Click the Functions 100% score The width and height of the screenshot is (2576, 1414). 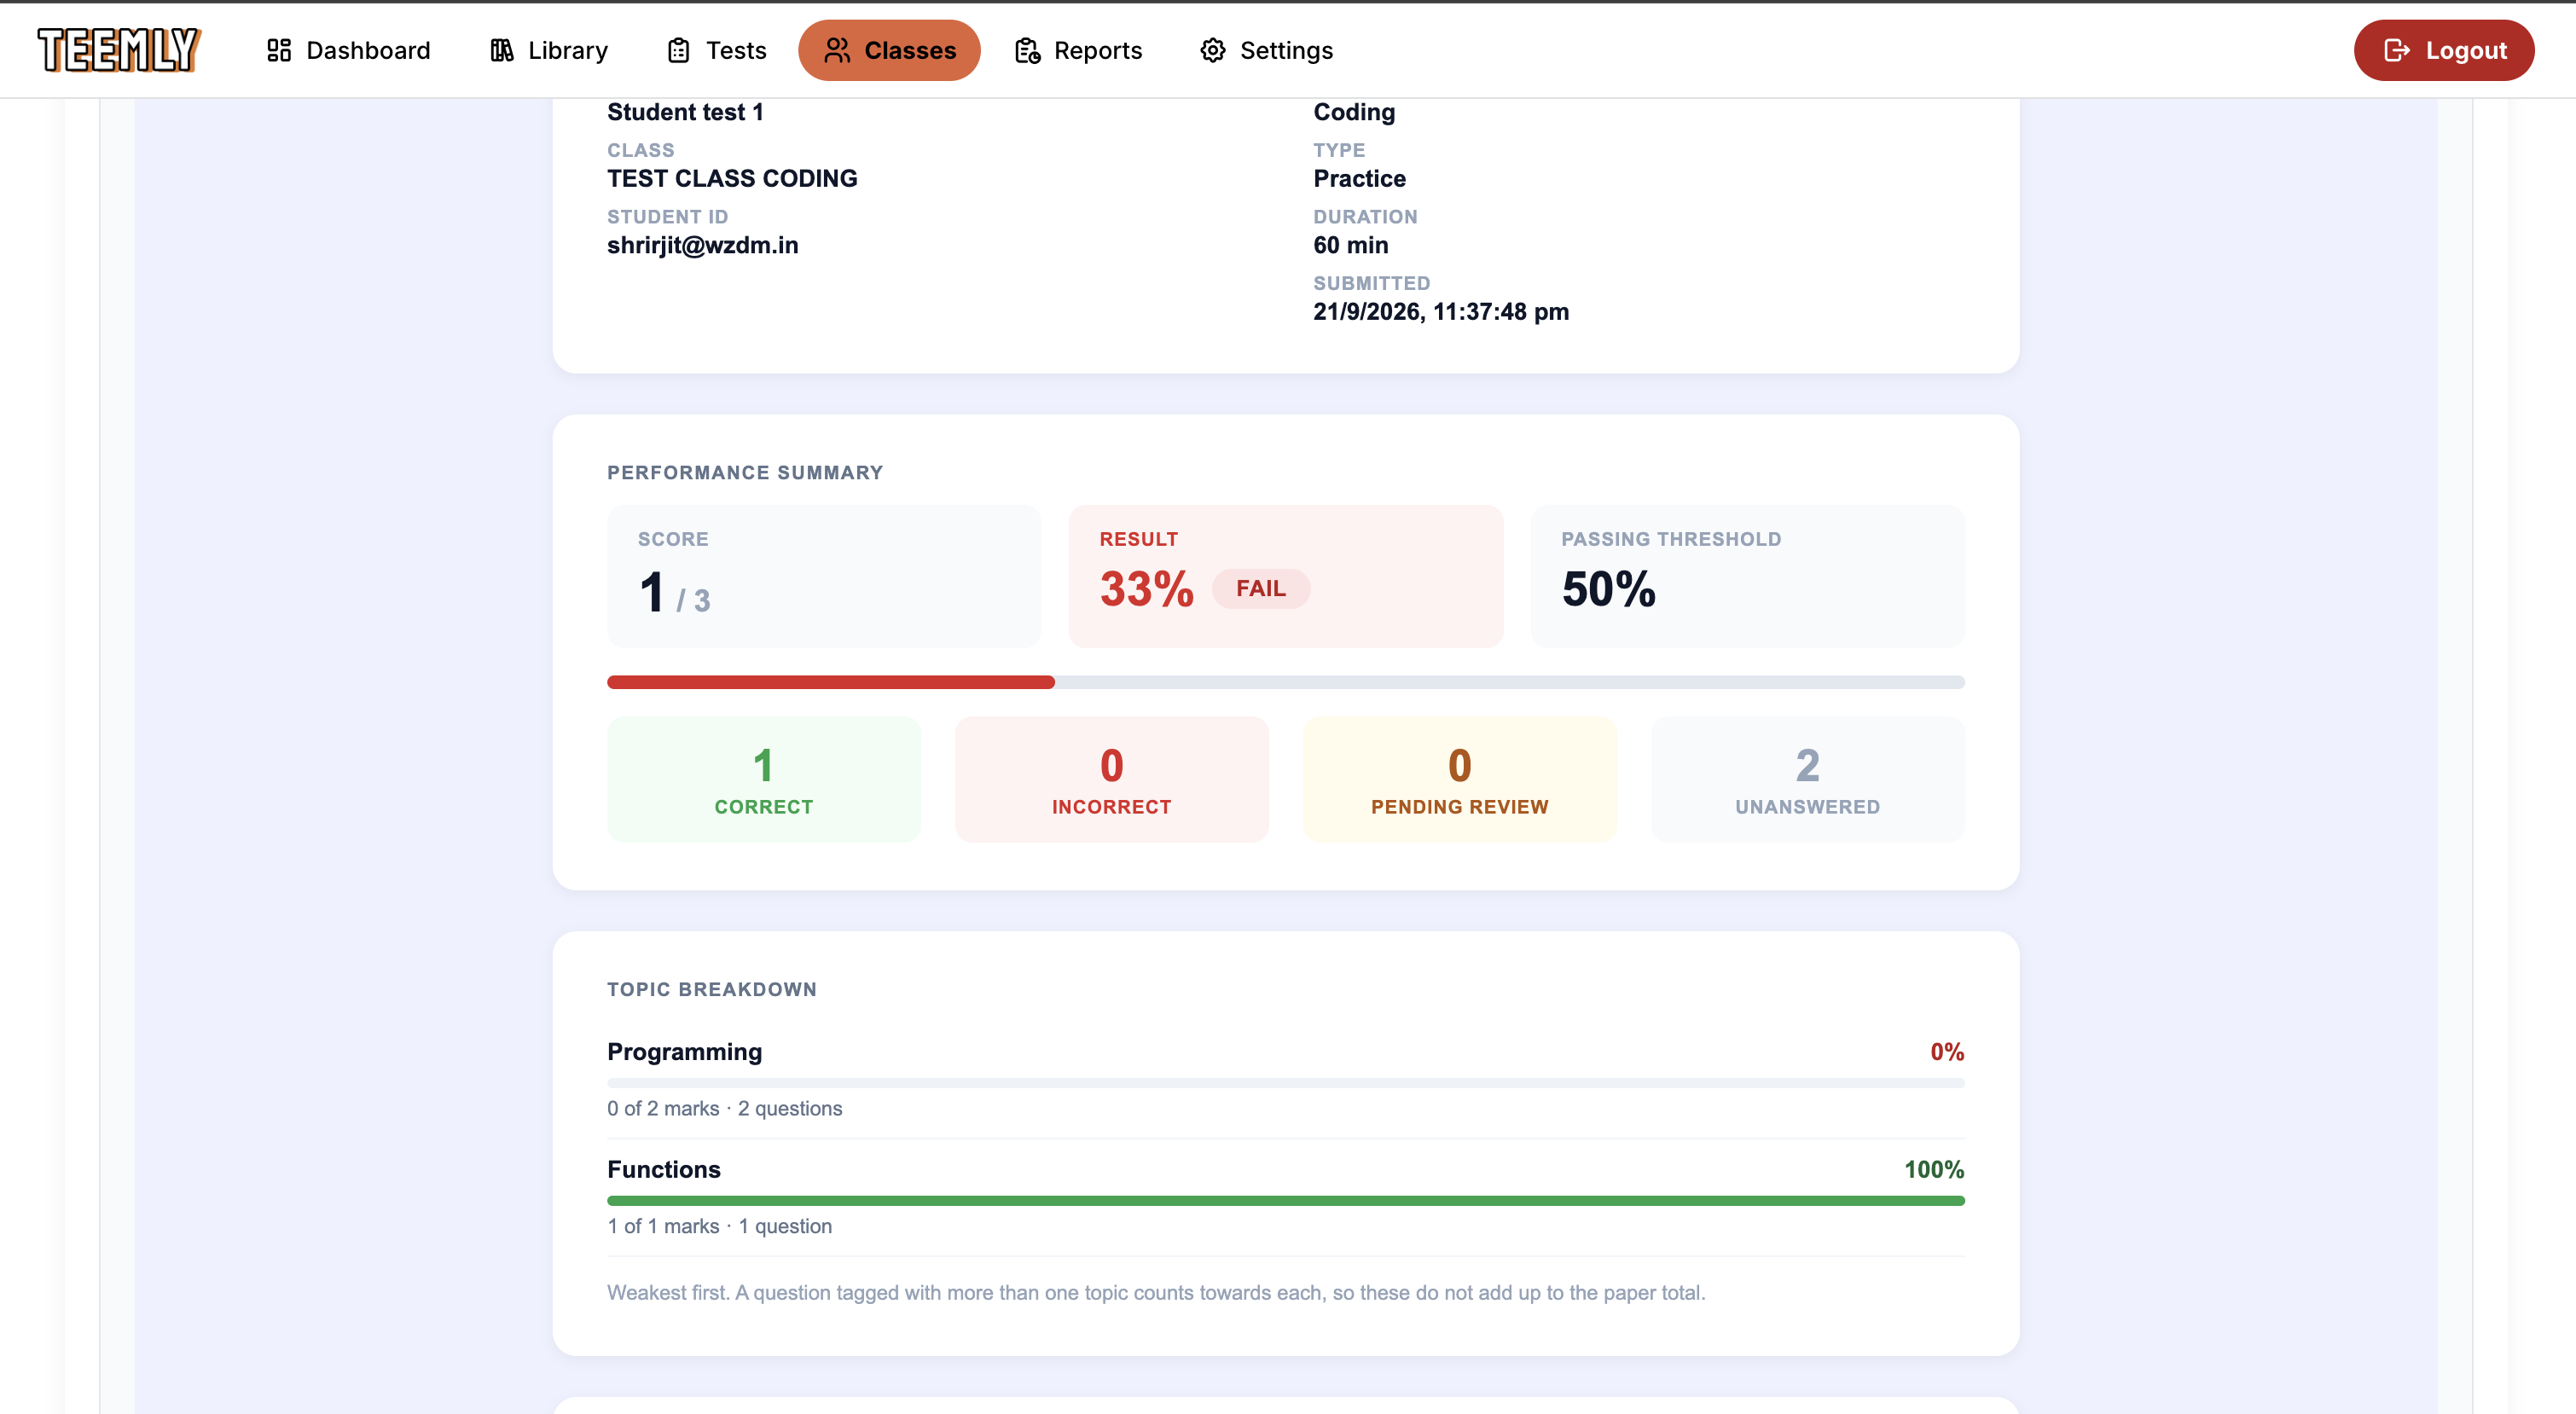tap(1934, 1169)
